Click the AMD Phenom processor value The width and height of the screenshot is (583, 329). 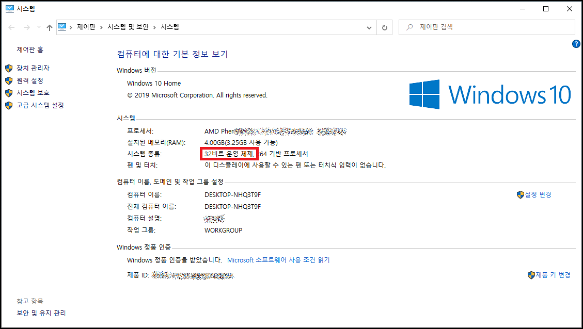(x=275, y=131)
